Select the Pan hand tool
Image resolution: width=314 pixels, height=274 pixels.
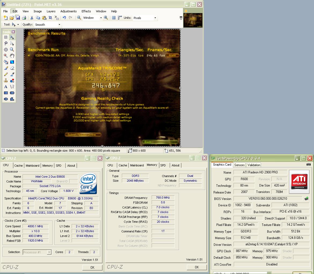[x=12, y=56]
